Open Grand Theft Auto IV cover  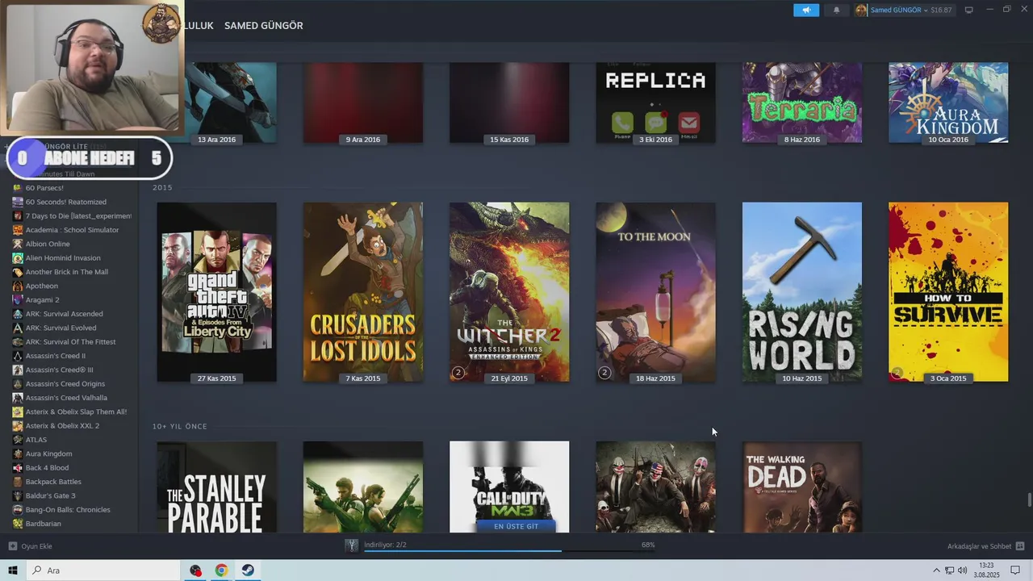coord(216,292)
